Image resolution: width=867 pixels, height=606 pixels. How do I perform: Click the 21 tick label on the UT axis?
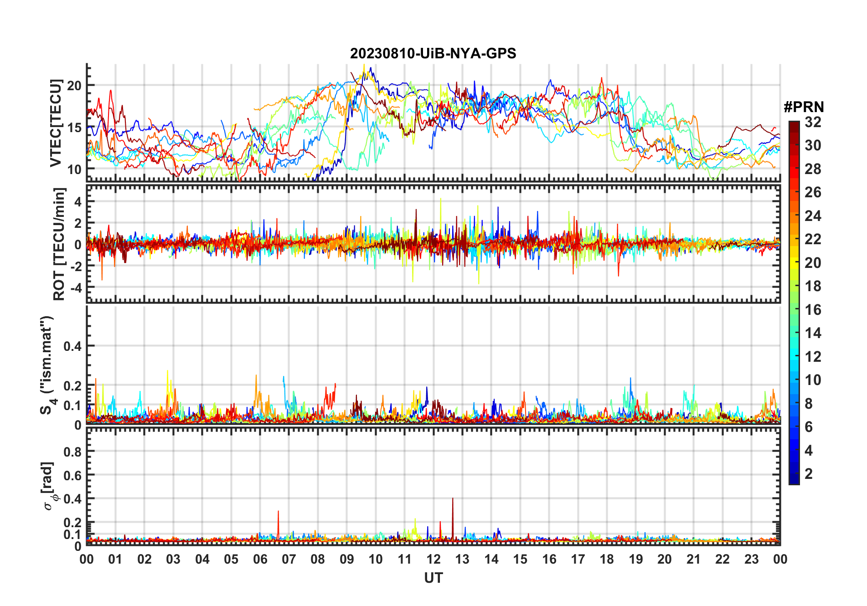pos(693,560)
